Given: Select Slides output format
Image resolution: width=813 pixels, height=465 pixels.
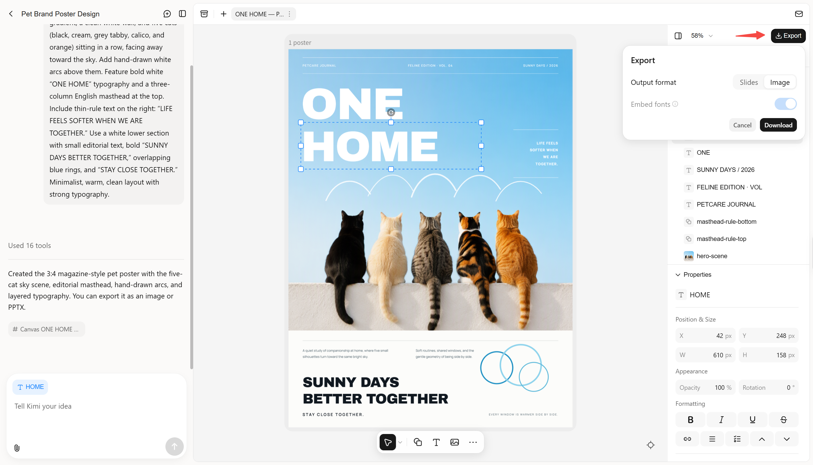Looking at the screenshot, I should 748,82.
